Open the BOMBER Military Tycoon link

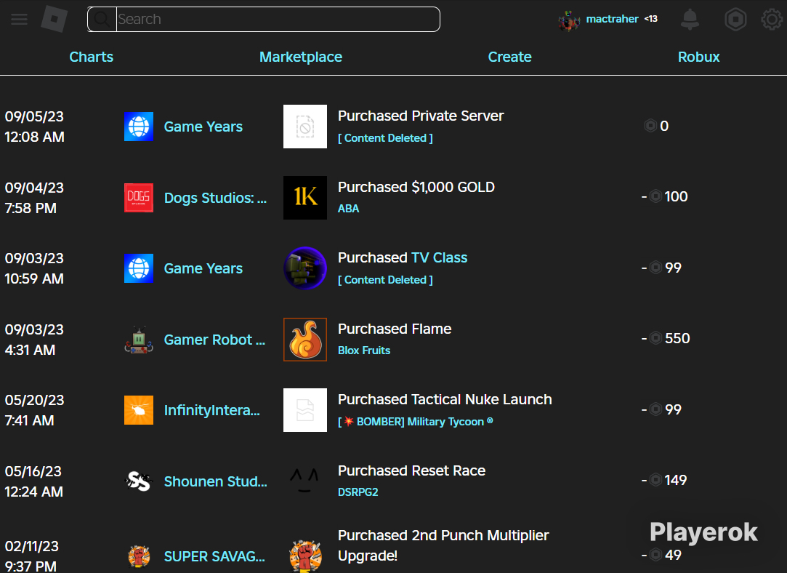tap(416, 421)
